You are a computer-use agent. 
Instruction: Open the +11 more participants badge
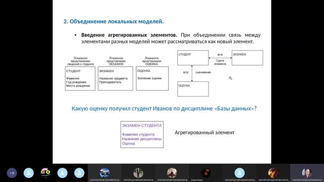(12, 173)
